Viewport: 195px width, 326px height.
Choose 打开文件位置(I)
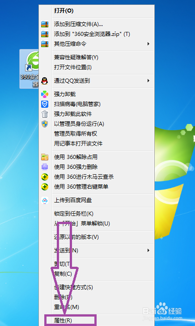click(x=73, y=67)
